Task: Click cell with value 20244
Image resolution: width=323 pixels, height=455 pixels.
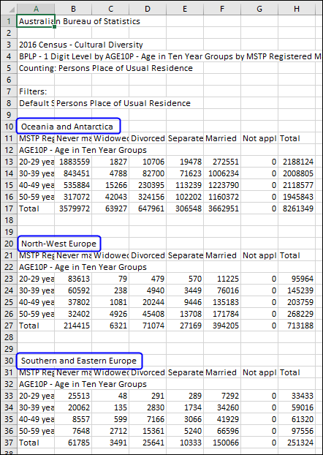Action: tap(148, 302)
